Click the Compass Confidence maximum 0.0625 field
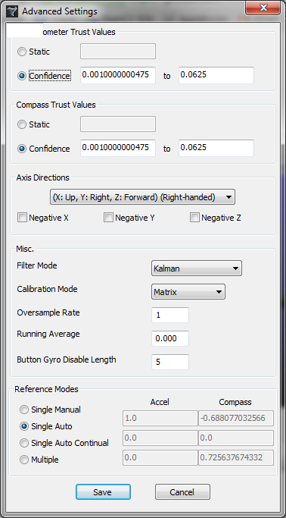Image resolution: width=286 pixels, height=518 pixels. [x=216, y=148]
